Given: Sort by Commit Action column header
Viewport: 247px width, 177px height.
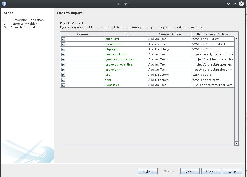Looking at the screenshot, I should click(x=170, y=34).
